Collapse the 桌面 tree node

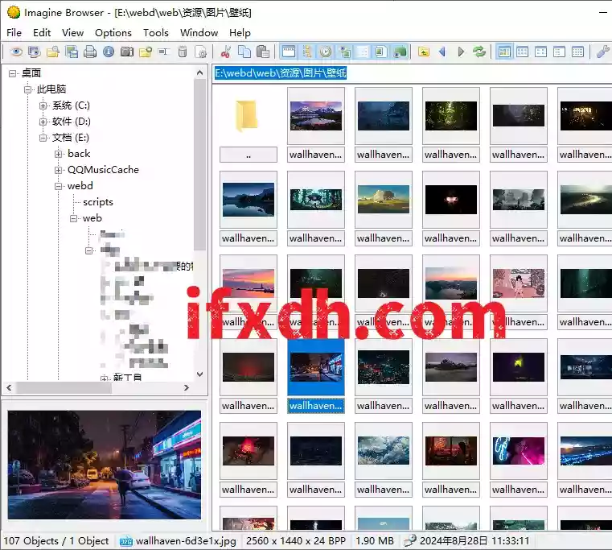click(x=13, y=73)
